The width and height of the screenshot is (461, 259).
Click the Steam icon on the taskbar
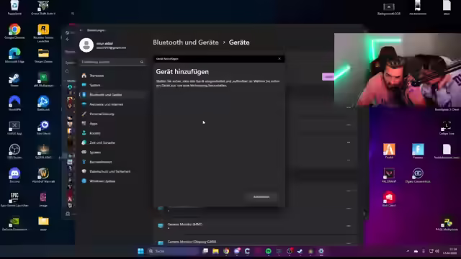300,251
